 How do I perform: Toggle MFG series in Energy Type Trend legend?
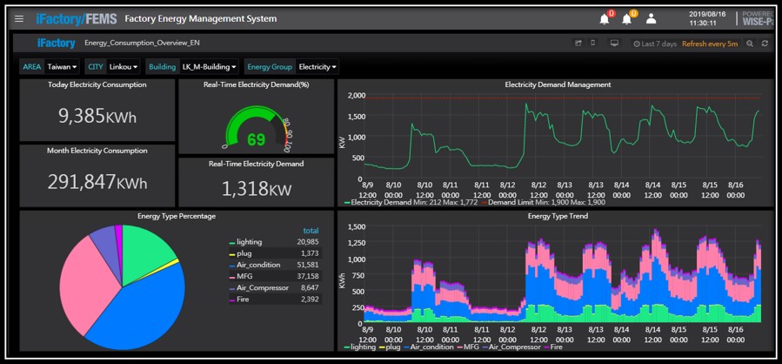coord(471,347)
